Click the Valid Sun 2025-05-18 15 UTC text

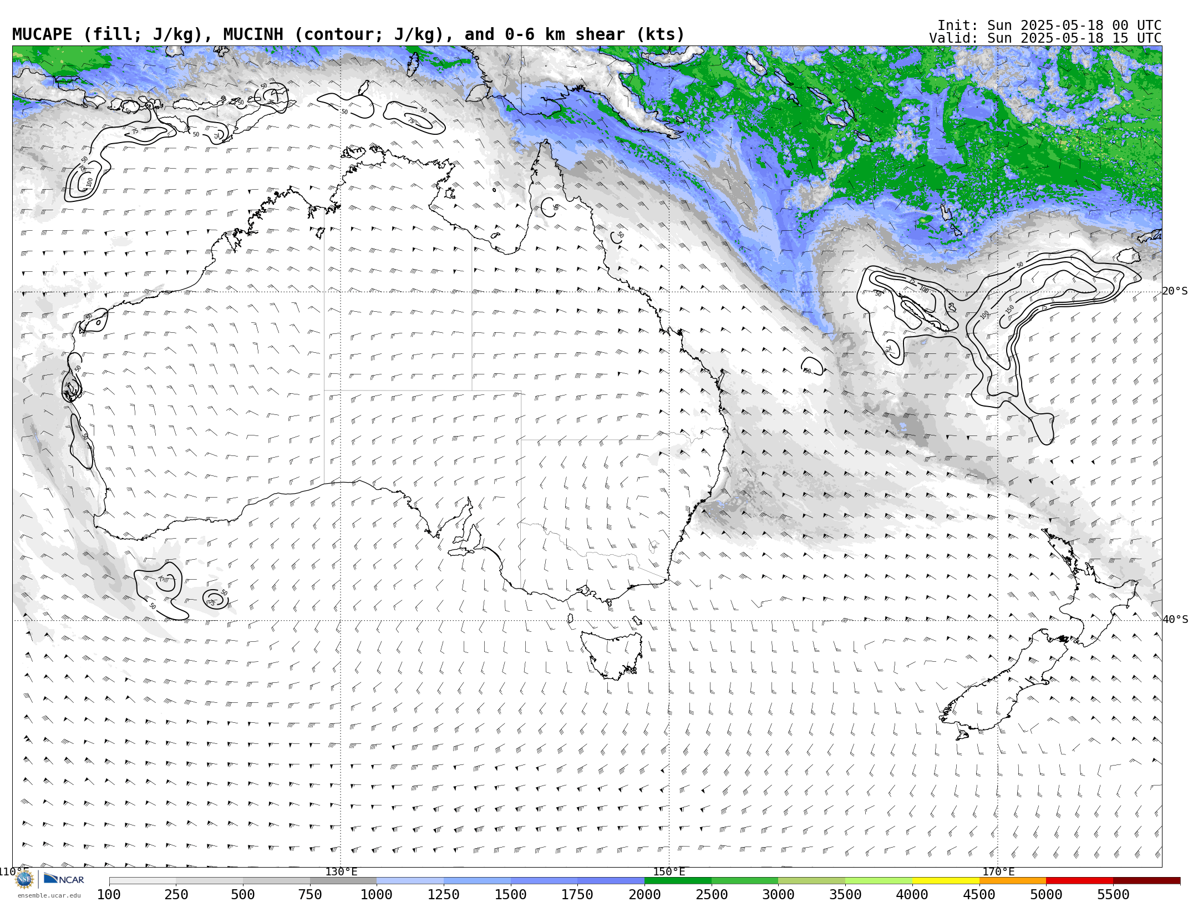(1045, 38)
